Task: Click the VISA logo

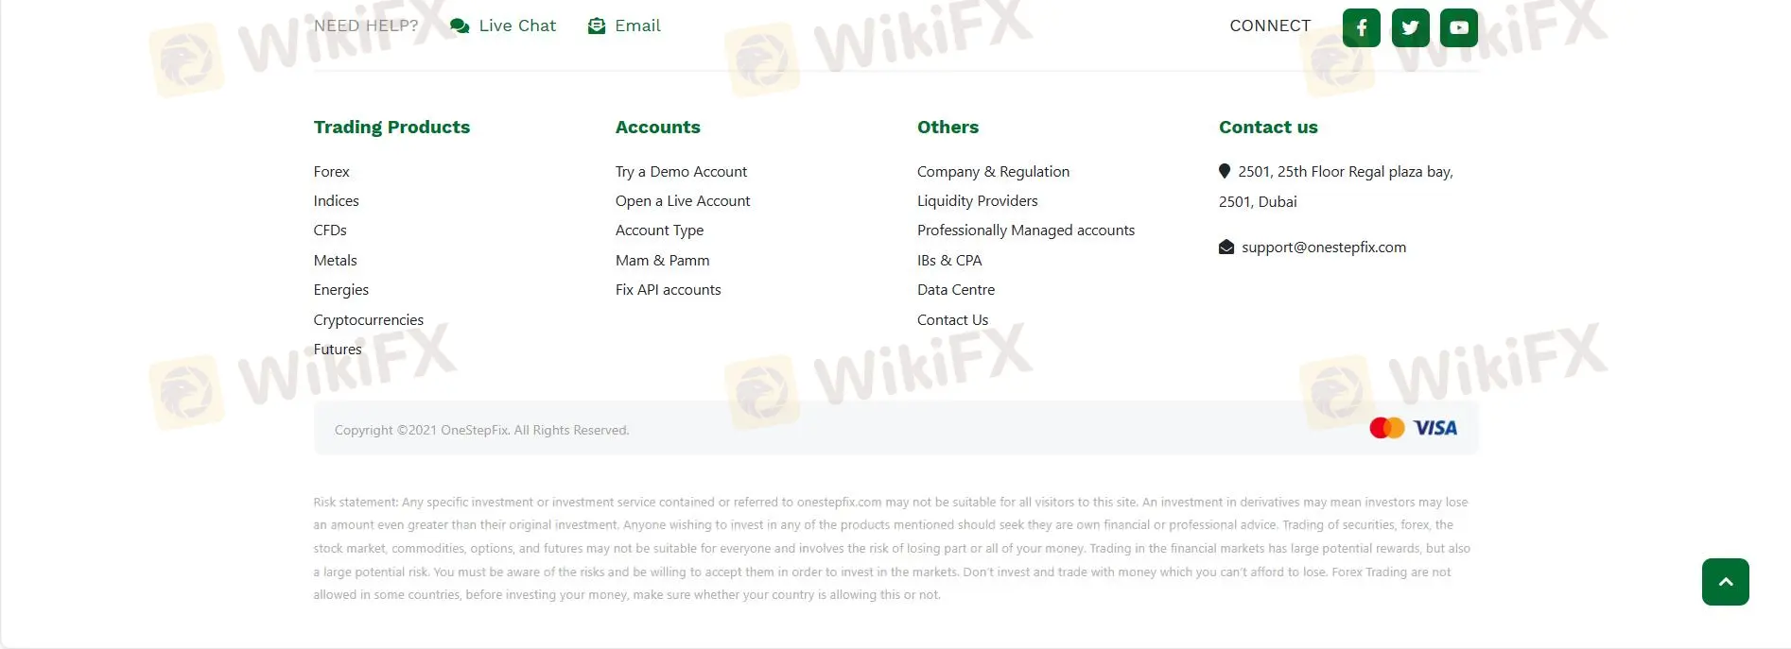Action: coord(1435,428)
